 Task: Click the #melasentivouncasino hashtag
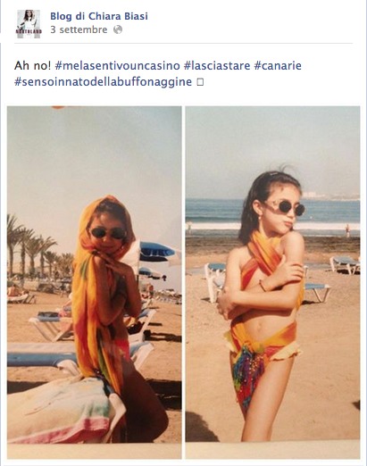[x=118, y=65]
